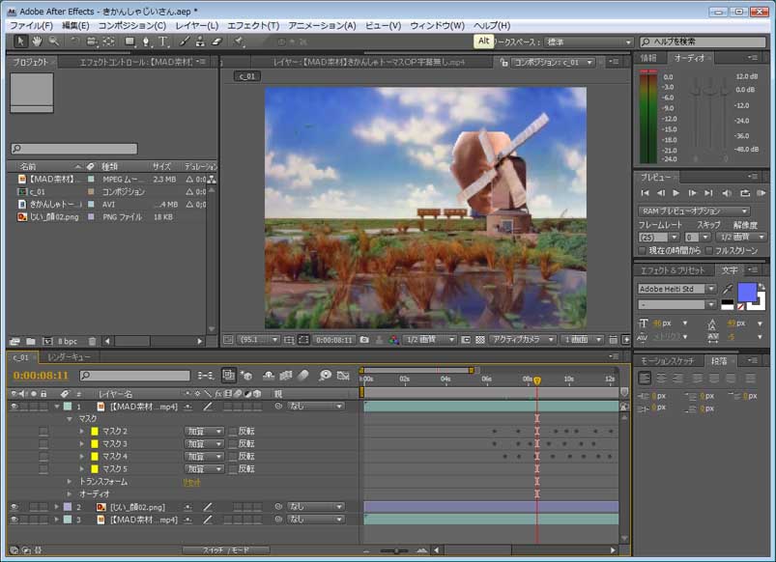Open the Adobe Heiti Std font dropdown
This screenshot has height=562, width=776.
(711, 289)
